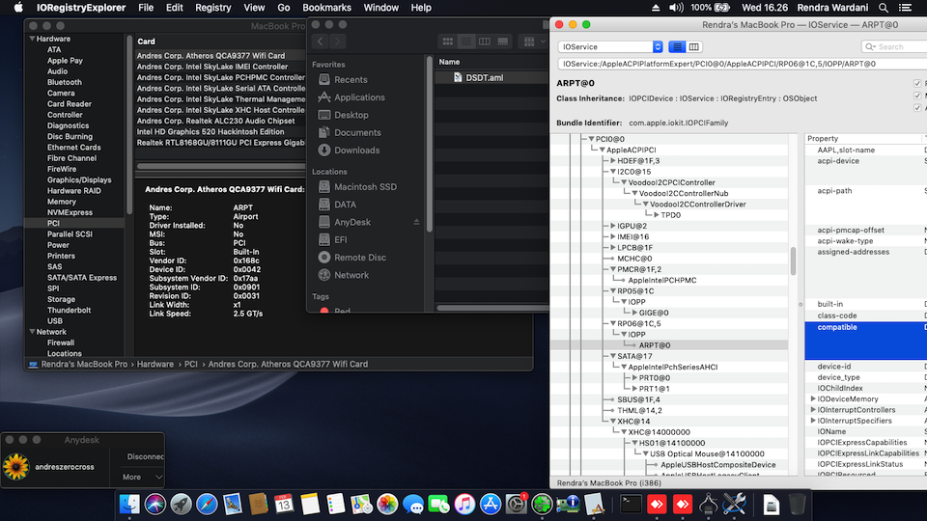Click Hardware in System Information path bar

coord(155,365)
